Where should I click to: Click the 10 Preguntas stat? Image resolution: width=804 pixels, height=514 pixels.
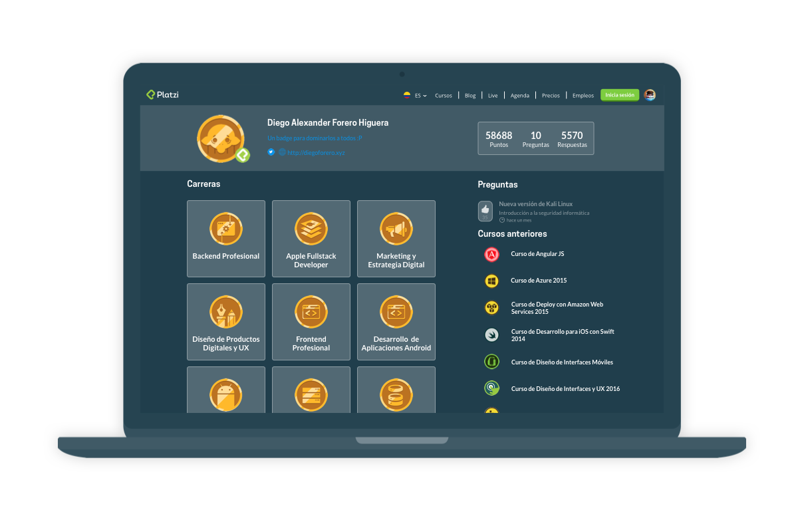[536, 139]
